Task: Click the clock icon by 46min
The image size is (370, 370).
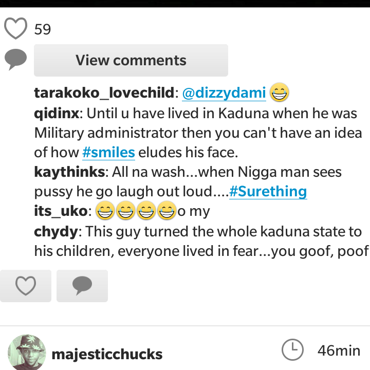Action: point(292,350)
